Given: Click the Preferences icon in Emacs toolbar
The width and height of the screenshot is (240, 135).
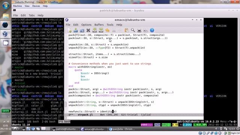Looking at the screenshot, I should [145, 30].
